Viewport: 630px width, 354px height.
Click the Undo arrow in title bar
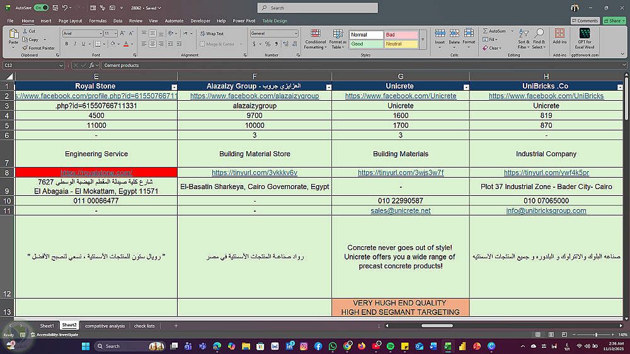click(65, 8)
